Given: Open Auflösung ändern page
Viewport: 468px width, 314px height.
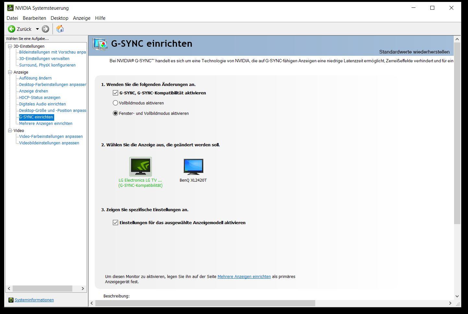Looking at the screenshot, I should [35, 78].
